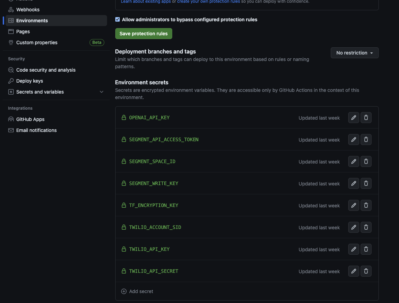Screen dimensions: 399x303
Task: Open Custom properties settings
Action: (x=37, y=43)
